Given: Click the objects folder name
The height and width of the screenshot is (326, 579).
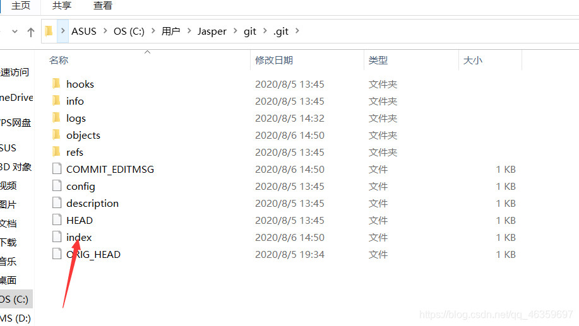Looking at the screenshot, I should click(83, 136).
